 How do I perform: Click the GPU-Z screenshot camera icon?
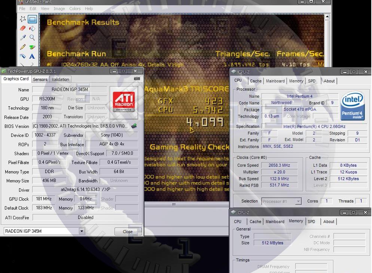pos(137,79)
